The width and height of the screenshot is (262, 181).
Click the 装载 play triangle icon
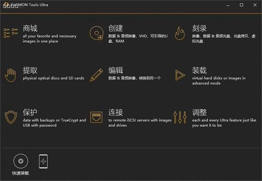point(180,75)
